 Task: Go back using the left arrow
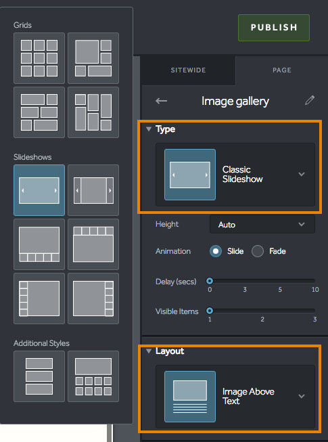(x=162, y=101)
